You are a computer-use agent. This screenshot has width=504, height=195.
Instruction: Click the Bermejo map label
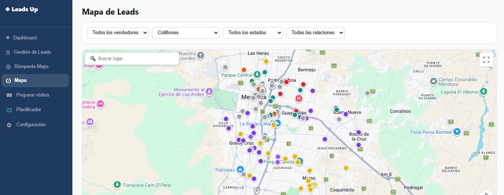[x=307, y=70]
